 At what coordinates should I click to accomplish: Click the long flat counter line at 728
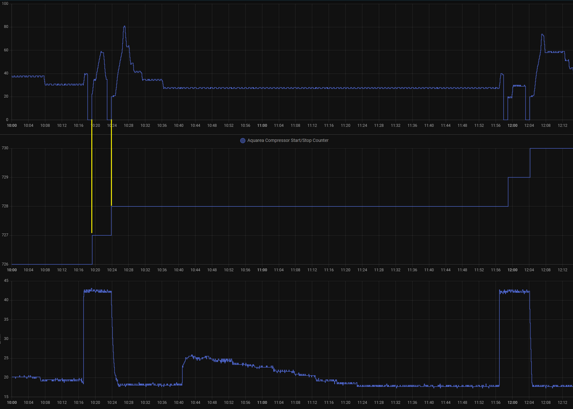(x=310, y=206)
